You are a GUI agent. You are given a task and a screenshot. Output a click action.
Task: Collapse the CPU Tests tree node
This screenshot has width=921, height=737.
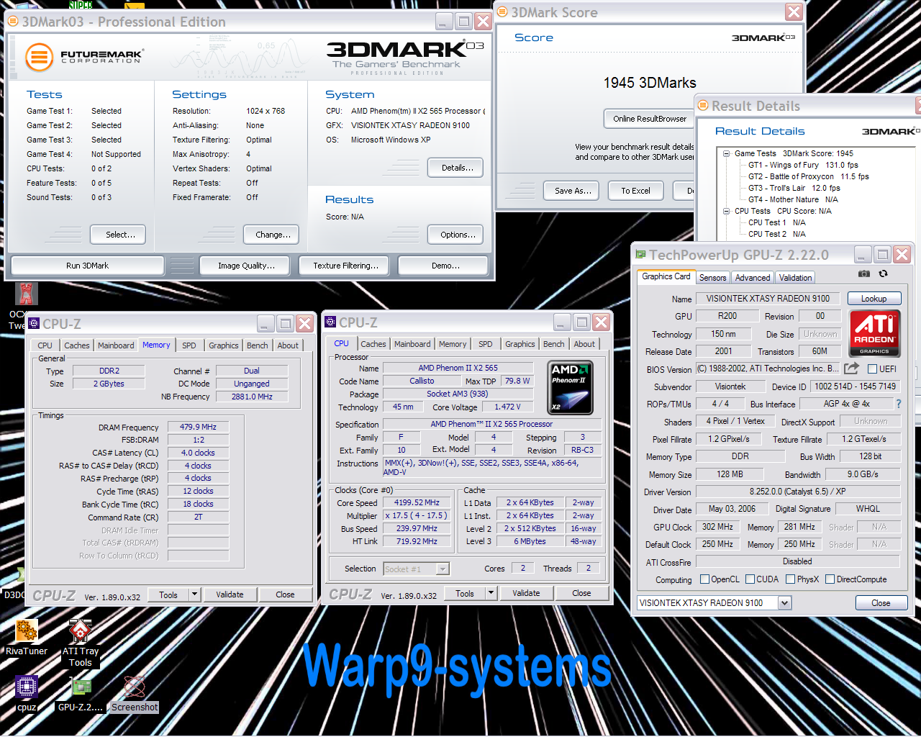(x=726, y=211)
